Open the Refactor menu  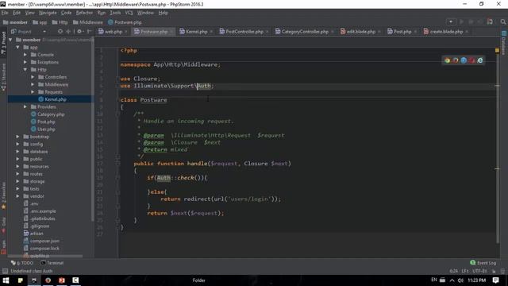[x=84, y=13]
